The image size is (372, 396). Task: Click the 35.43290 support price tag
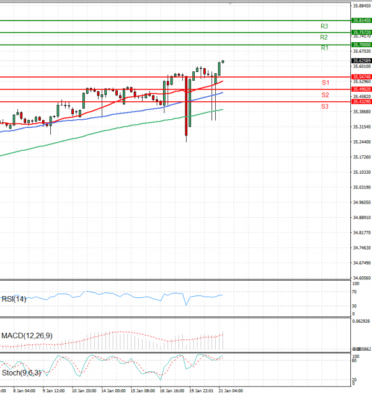point(361,102)
